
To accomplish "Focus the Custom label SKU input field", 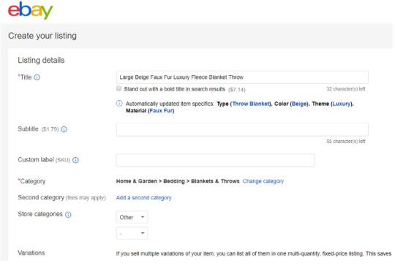I will point(215,160).
